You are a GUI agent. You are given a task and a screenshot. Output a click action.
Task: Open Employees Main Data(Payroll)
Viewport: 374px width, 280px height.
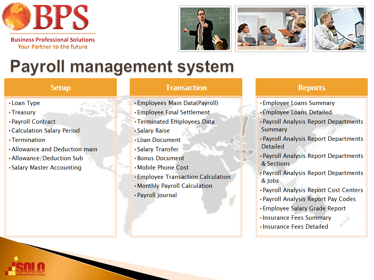[x=178, y=103]
